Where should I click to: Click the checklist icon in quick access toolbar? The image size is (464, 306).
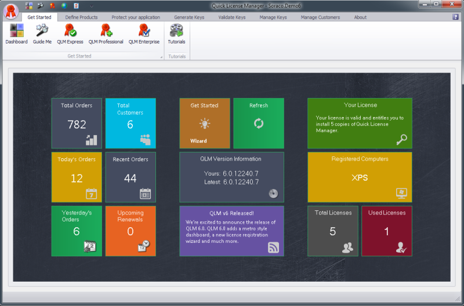(x=76, y=6)
